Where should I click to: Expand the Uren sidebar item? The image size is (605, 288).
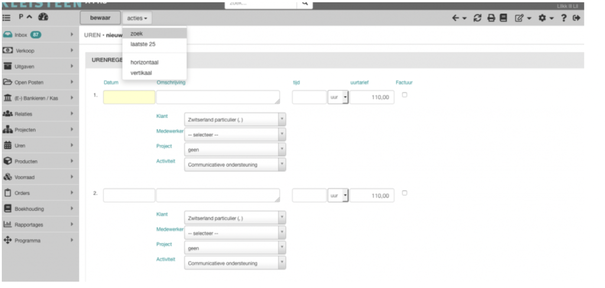tap(39, 145)
